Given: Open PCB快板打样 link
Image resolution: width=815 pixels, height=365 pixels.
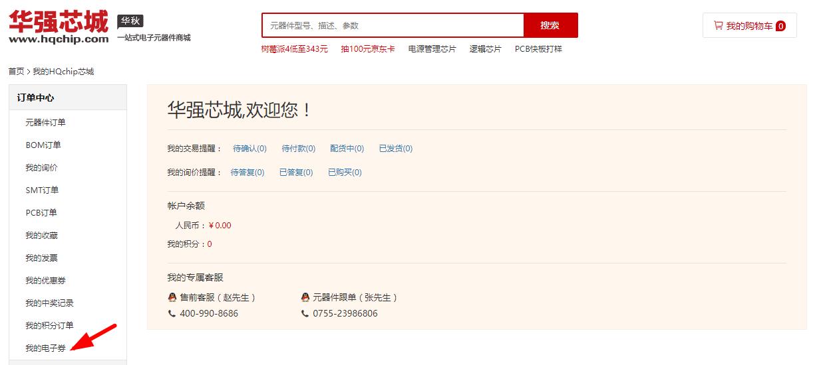Looking at the screenshot, I should click(x=538, y=49).
